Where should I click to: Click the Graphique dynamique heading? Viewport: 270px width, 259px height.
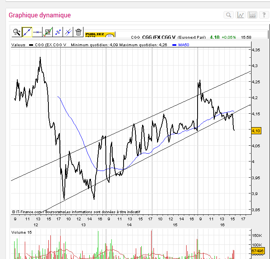click(x=40, y=15)
